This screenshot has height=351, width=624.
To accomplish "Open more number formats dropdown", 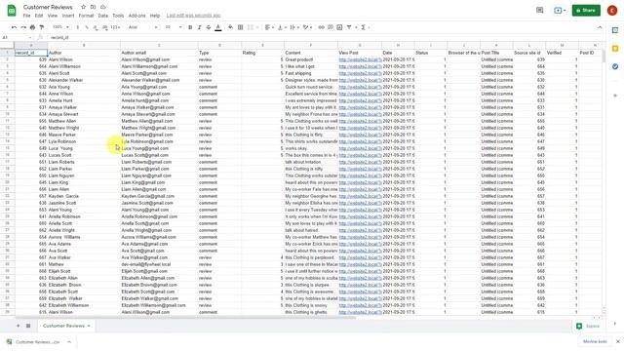I will point(115,27).
